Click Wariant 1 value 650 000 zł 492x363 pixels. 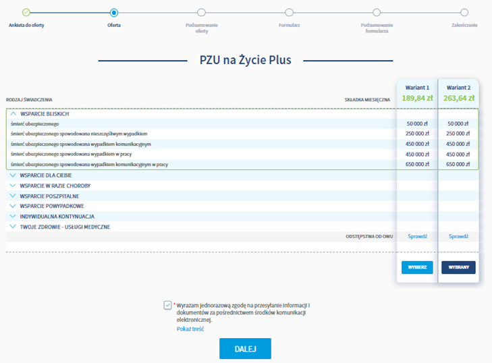[417, 164]
